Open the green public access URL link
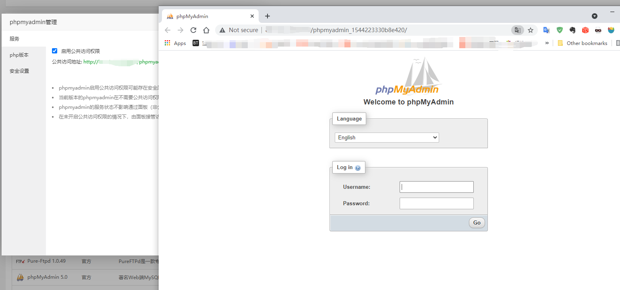The width and height of the screenshot is (620, 290). (121, 62)
